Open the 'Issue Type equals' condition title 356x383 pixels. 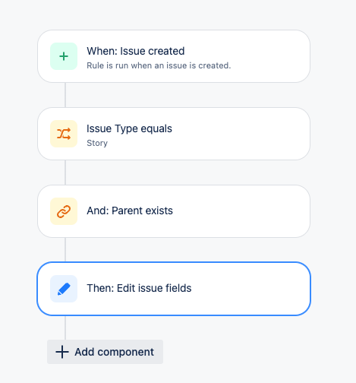point(129,128)
